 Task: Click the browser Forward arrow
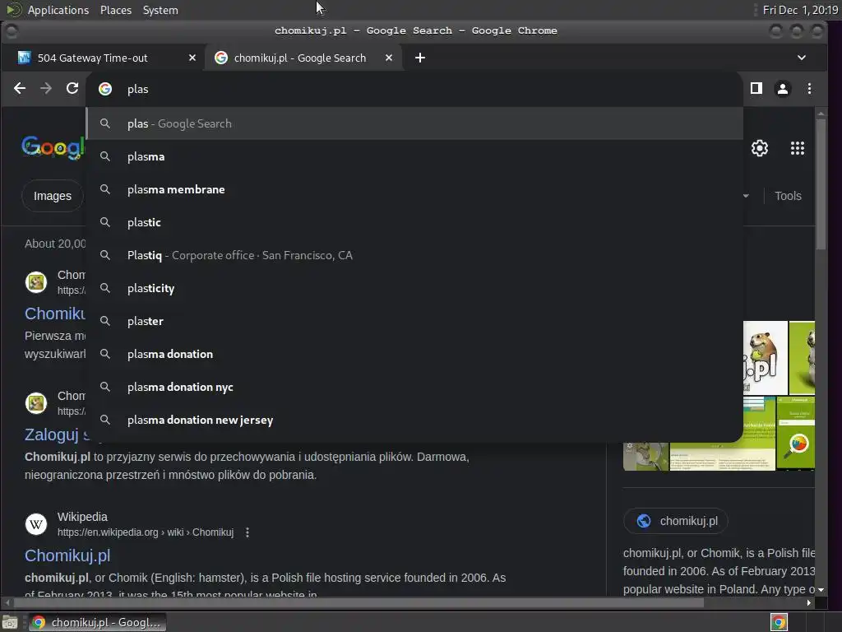[46, 89]
